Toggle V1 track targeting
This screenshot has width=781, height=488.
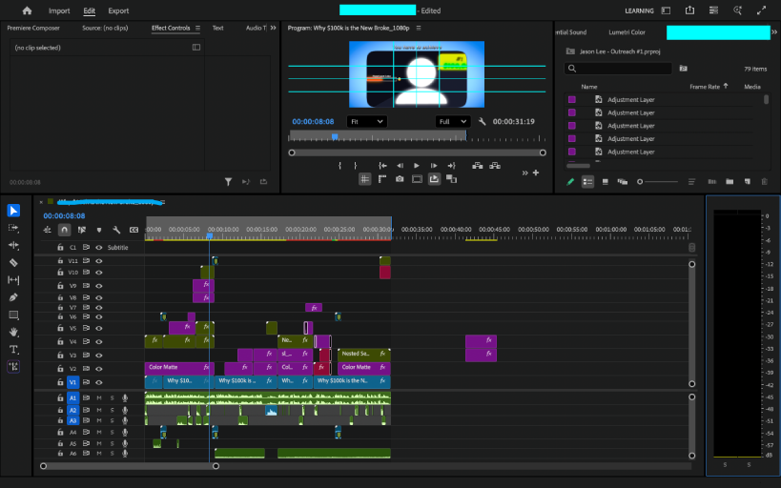pos(72,382)
